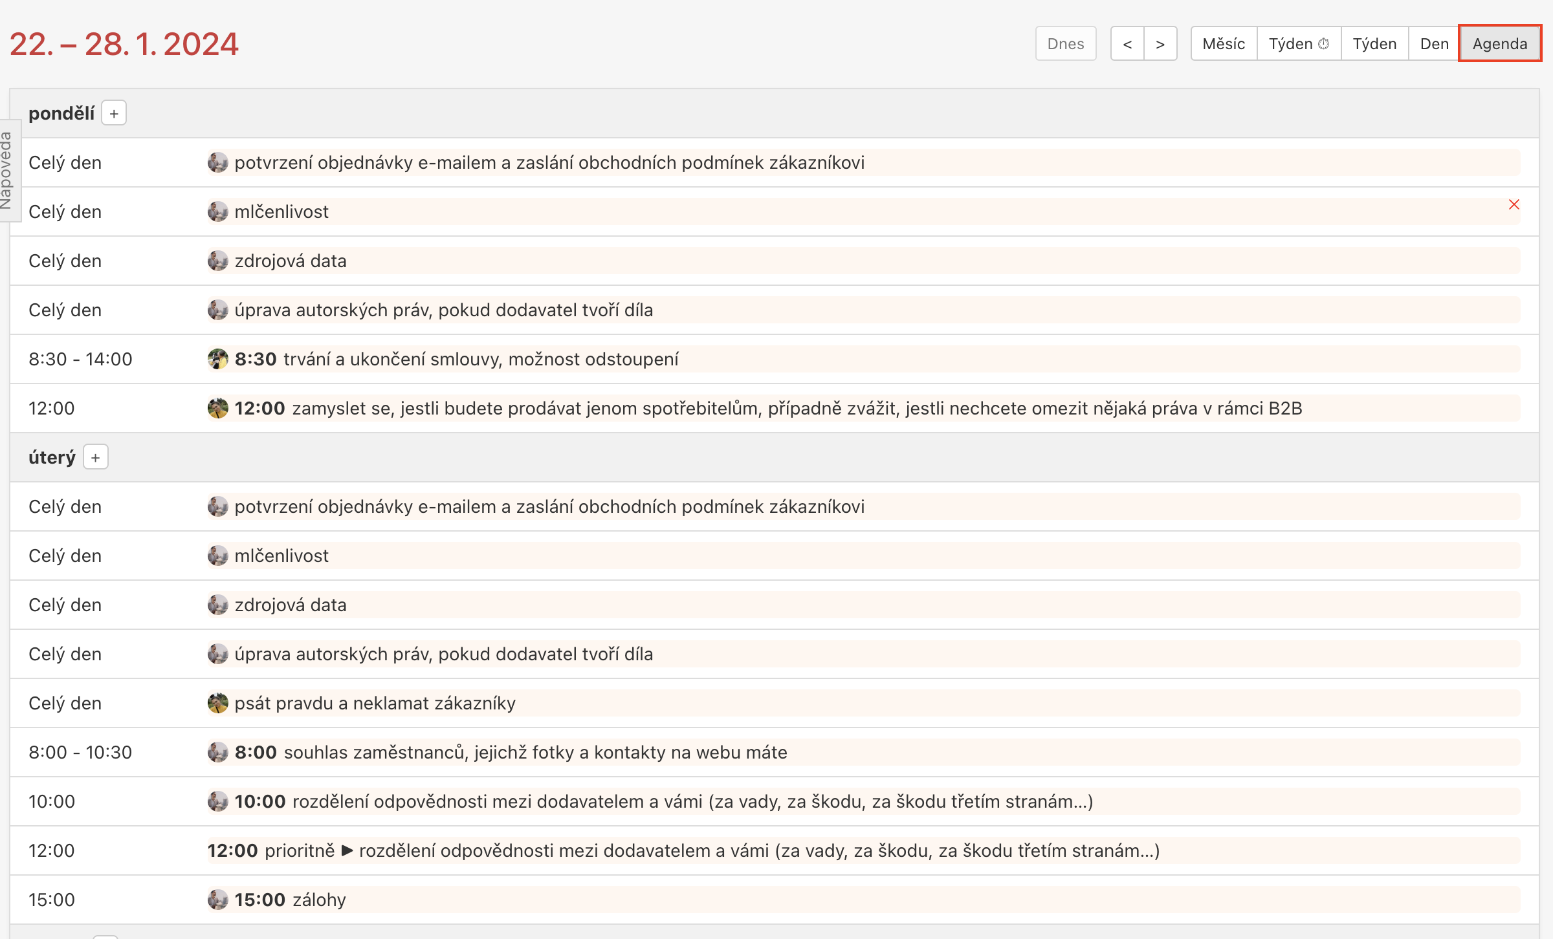Select the Agenda view tab

1500,43
